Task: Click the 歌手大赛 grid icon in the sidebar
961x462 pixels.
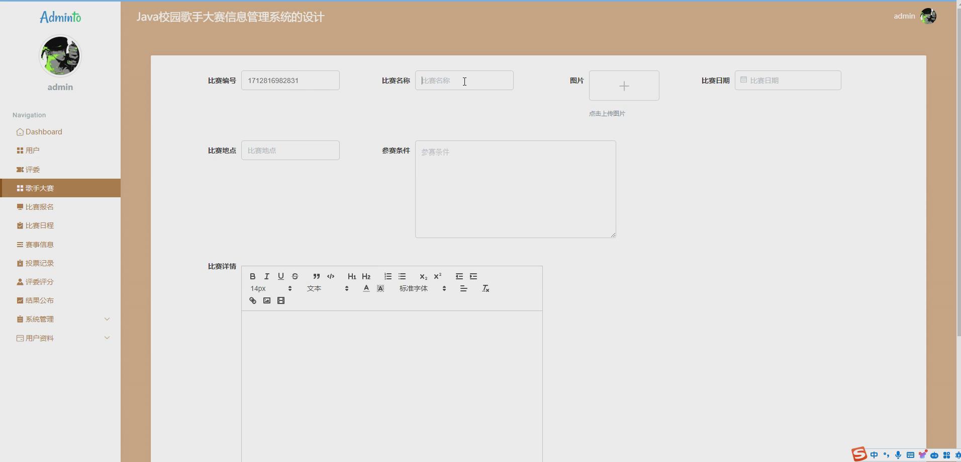Action: coord(20,188)
